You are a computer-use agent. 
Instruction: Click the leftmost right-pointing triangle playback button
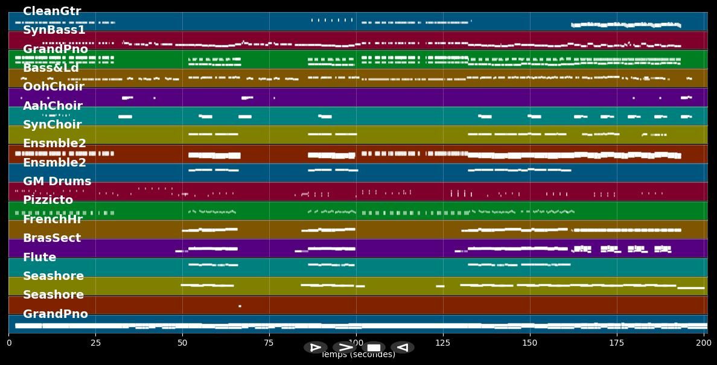pos(315,348)
